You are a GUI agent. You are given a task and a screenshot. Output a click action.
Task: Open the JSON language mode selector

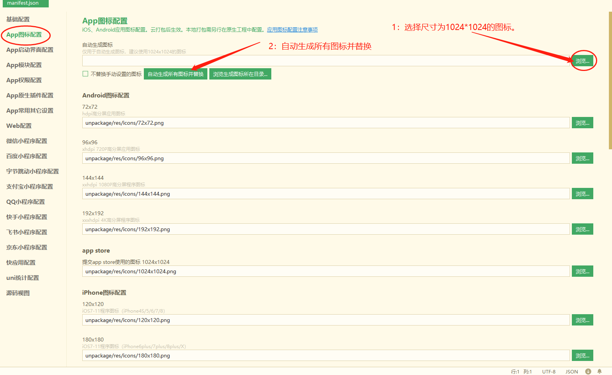tap(571, 371)
